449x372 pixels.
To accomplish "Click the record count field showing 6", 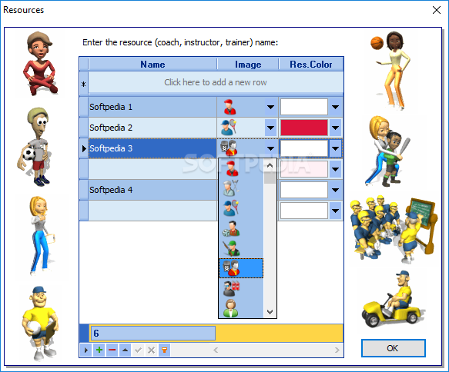I will click(x=153, y=333).
